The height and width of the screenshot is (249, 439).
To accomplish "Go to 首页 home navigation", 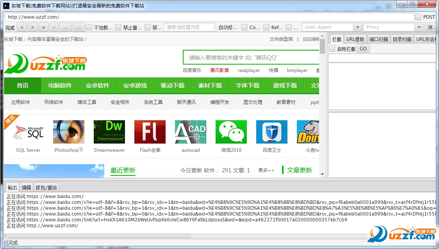I will pyautogui.click(x=23, y=86).
